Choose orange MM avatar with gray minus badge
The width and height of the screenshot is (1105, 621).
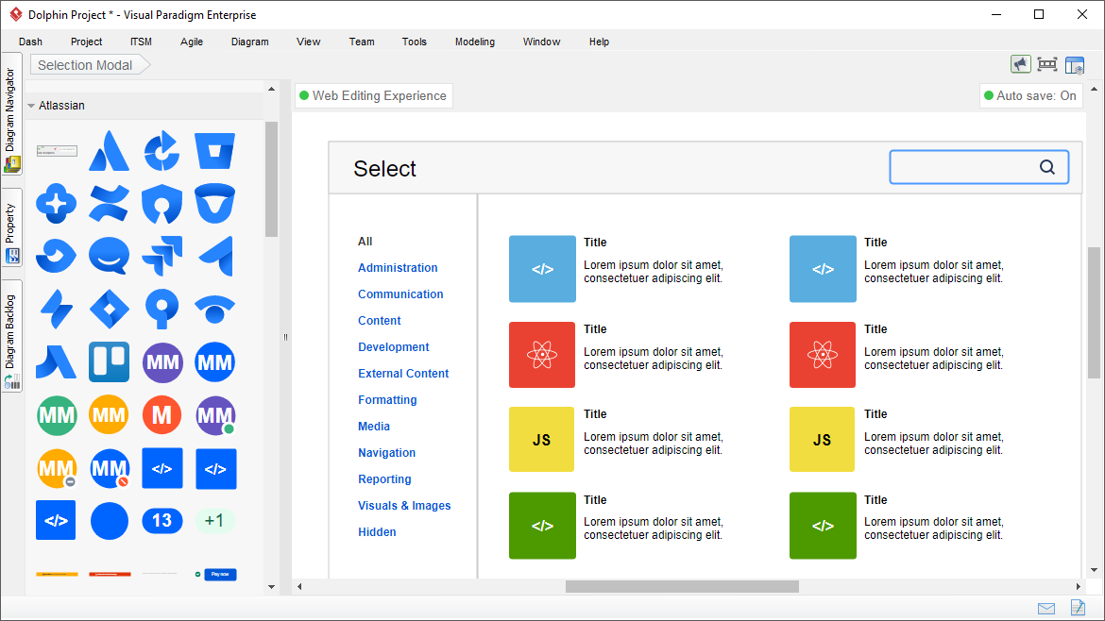click(x=57, y=468)
